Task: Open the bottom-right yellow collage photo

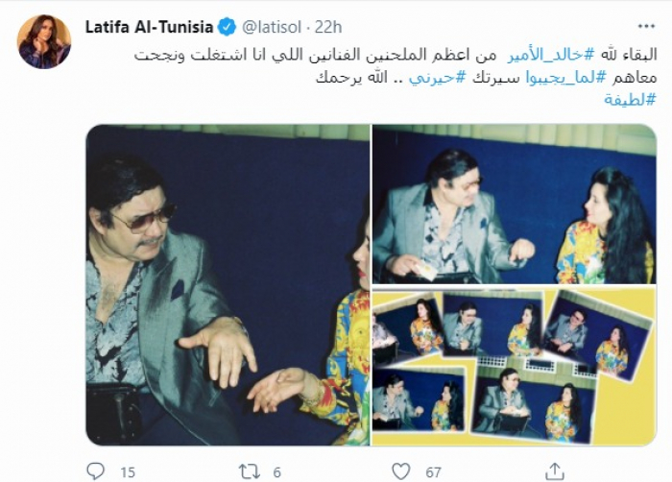Action: point(515,366)
